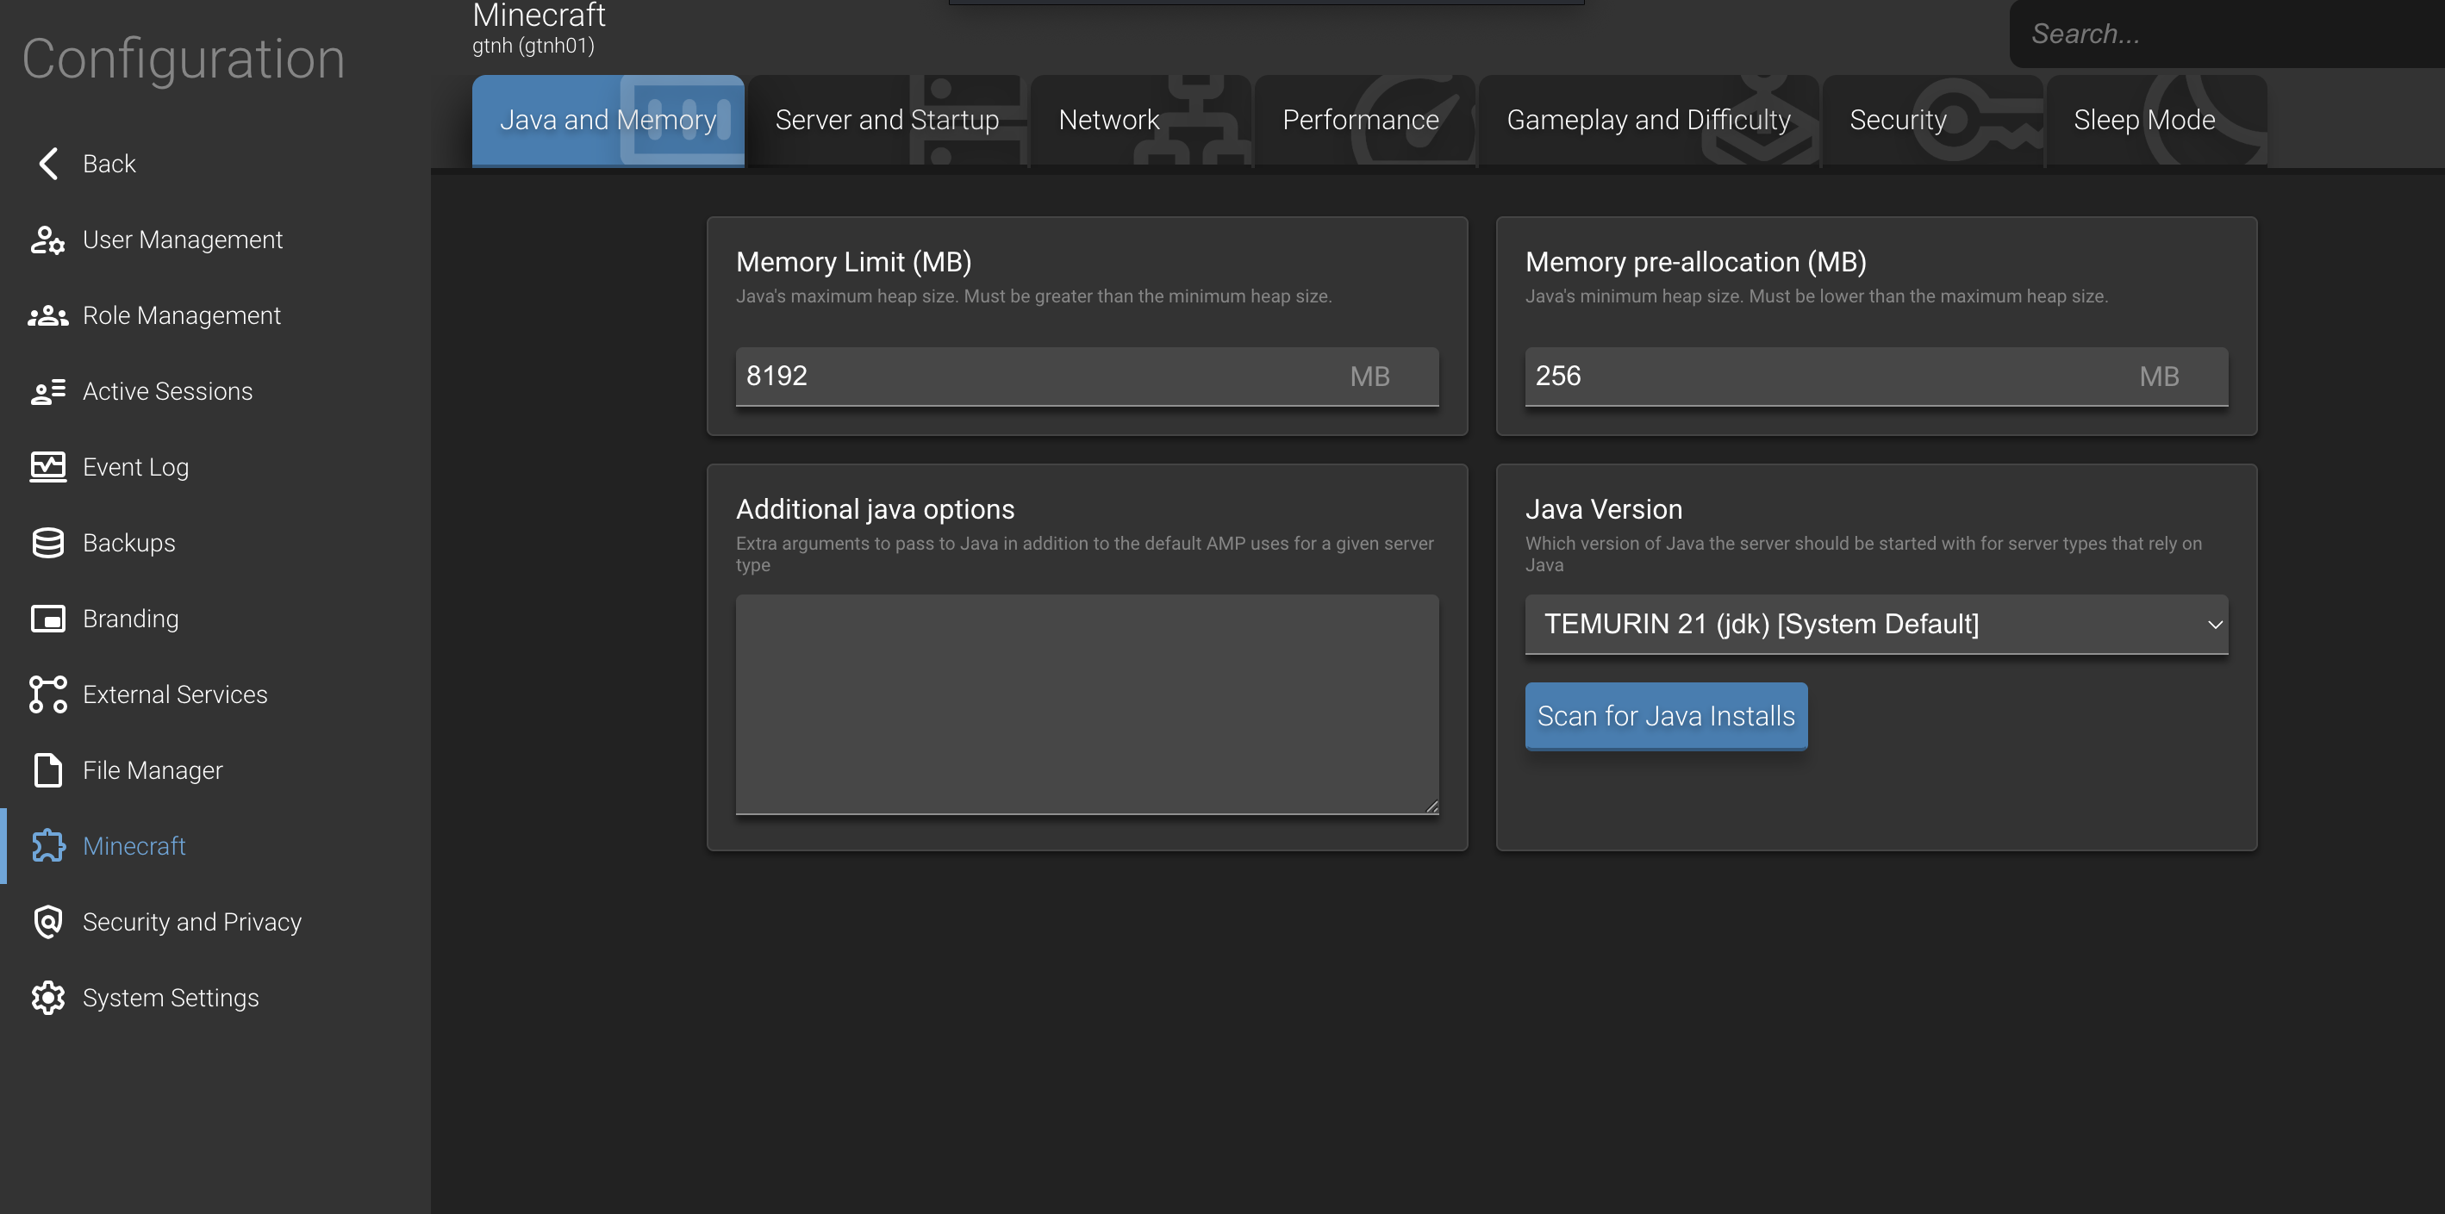This screenshot has height=1214, width=2445.
Task: Click the Event Log chart icon
Action: [x=47, y=467]
